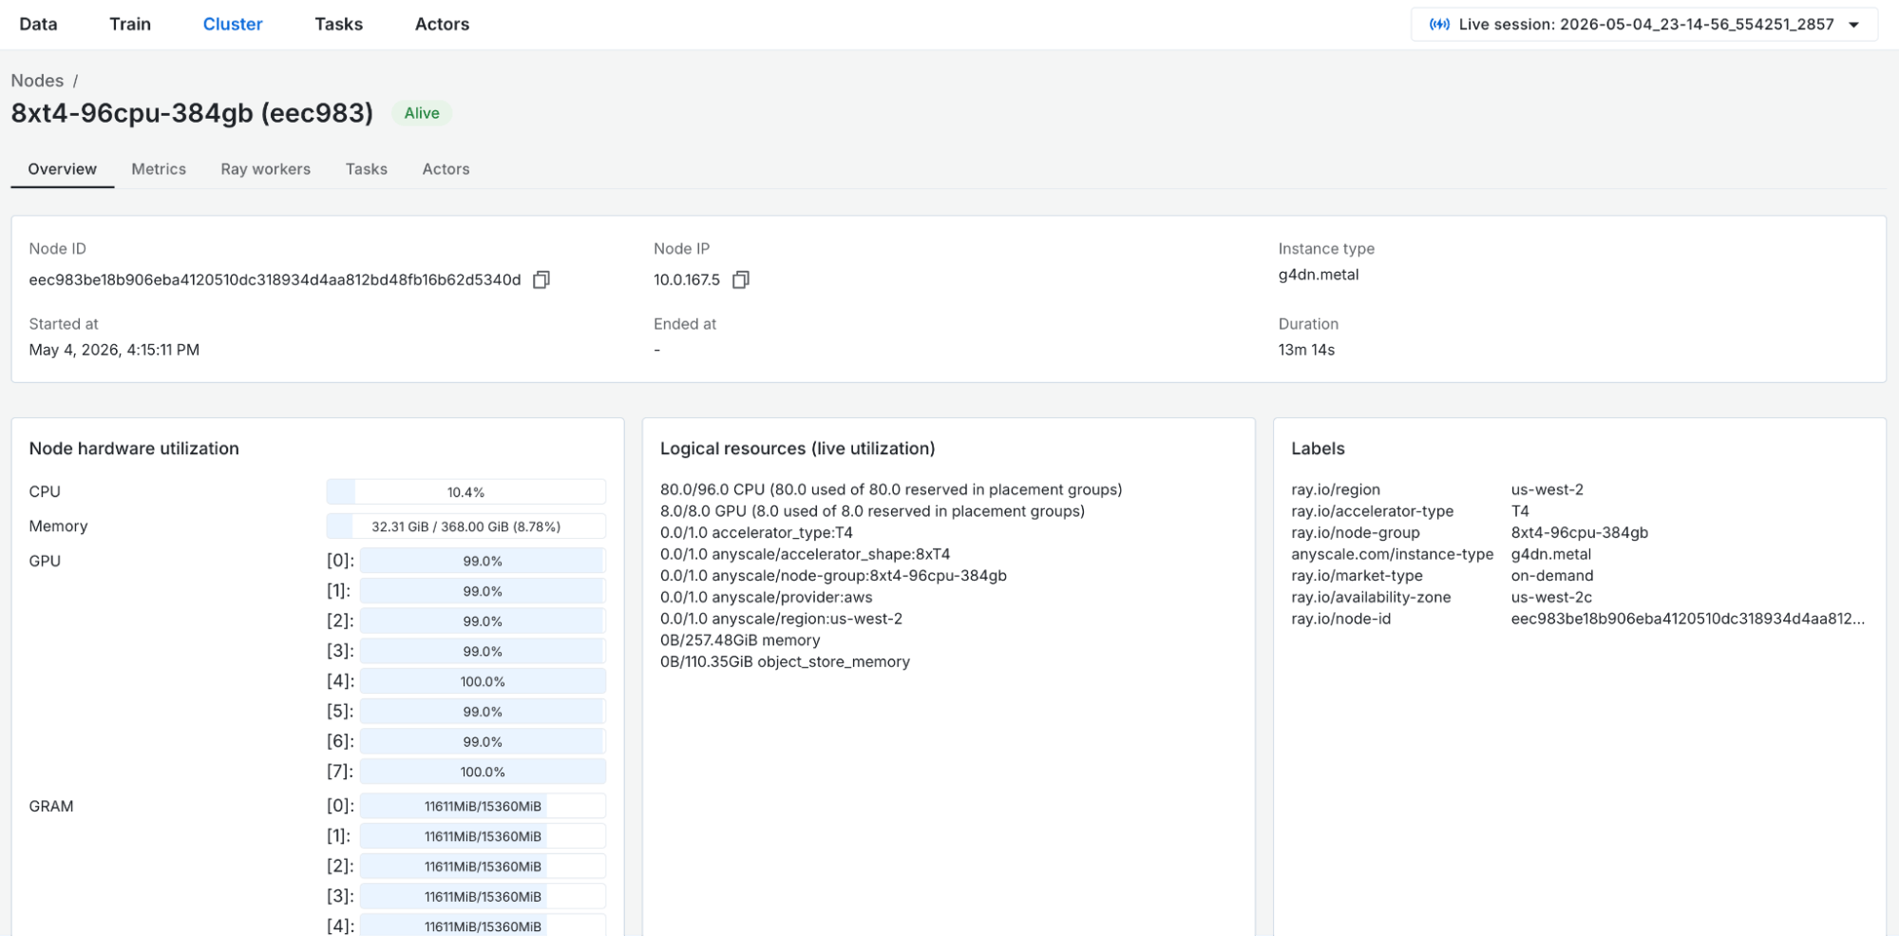This screenshot has height=936, width=1899.
Task: Click the 80.0/96.0 CPU logical resource line
Action: (891, 490)
